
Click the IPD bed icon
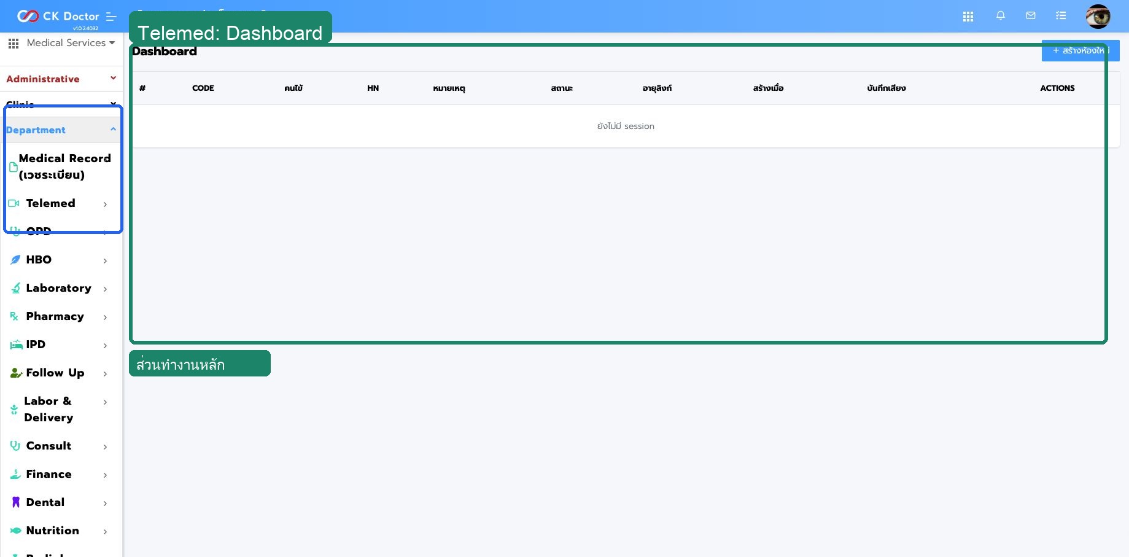(x=16, y=345)
